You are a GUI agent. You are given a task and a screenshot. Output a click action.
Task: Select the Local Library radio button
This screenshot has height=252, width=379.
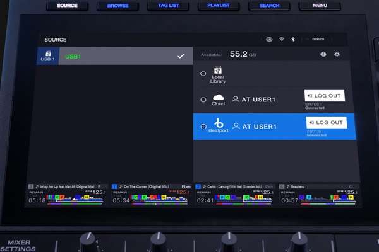tap(203, 74)
